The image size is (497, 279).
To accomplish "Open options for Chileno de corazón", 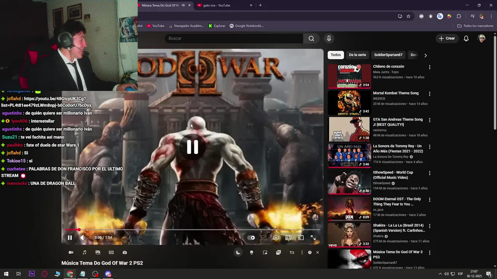I will pos(429,67).
